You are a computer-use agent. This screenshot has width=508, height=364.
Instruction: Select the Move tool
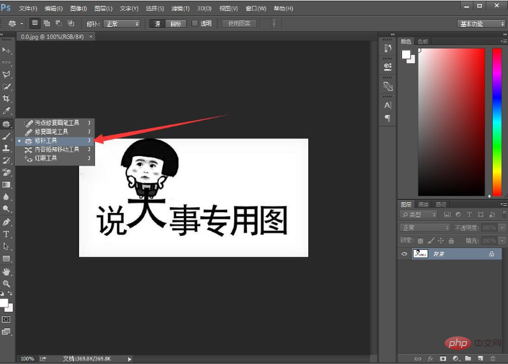(6, 50)
